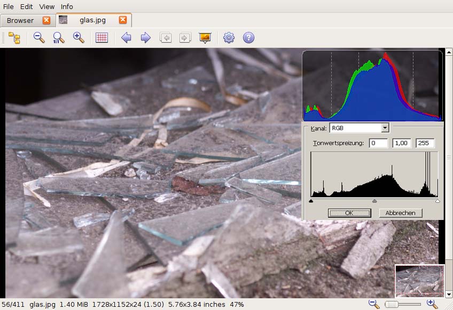Click the 56/411 image counter

13,305
